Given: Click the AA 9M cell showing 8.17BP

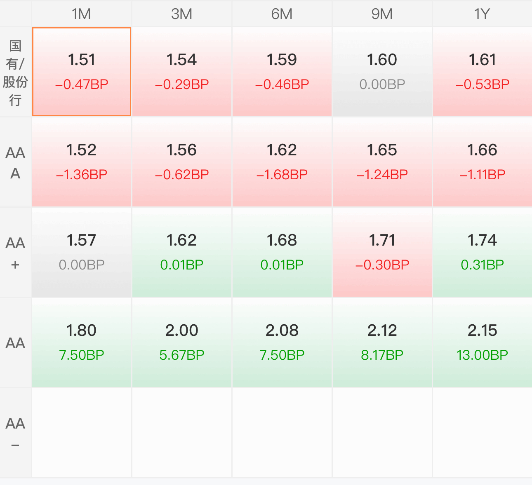Looking at the screenshot, I should tap(382, 343).
